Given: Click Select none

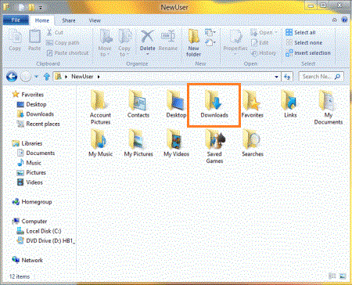Looking at the screenshot, I should point(304,42).
